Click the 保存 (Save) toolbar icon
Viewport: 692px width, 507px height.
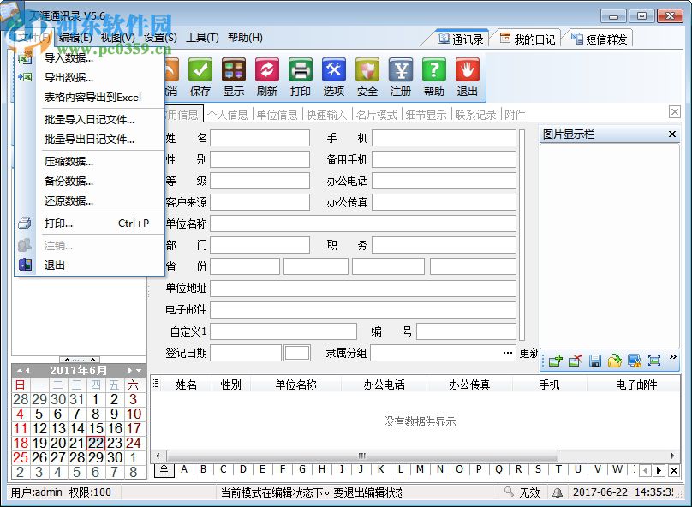tap(200, 69)
